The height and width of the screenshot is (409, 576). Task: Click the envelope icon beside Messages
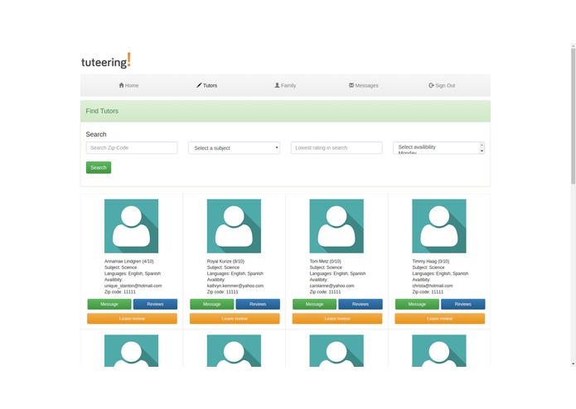point(351,85)
